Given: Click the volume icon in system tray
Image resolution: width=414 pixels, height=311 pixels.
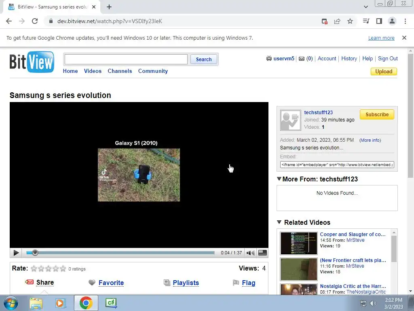Looking at the screenshot, I should point(373,303).
